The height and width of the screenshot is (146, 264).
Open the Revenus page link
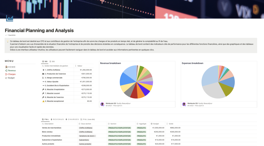(12, 71)
